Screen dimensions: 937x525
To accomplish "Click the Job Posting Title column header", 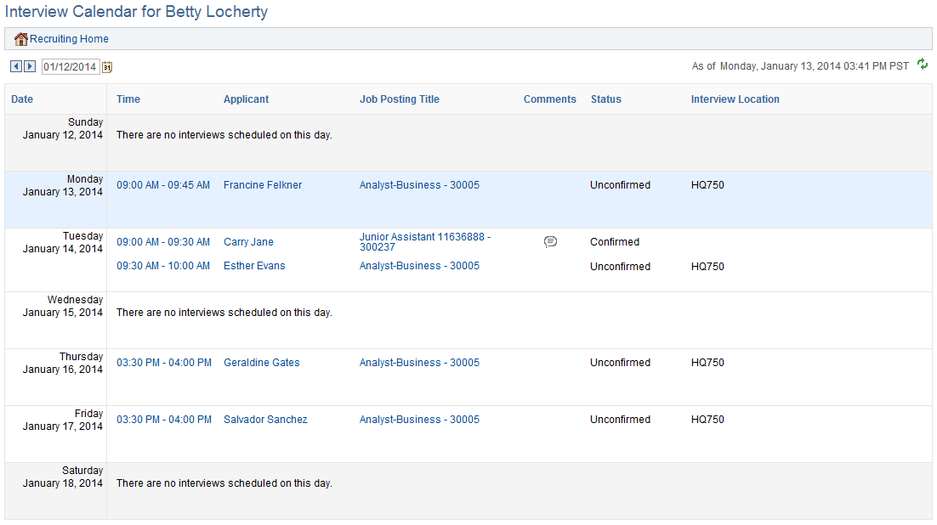I will coord(399,99).
